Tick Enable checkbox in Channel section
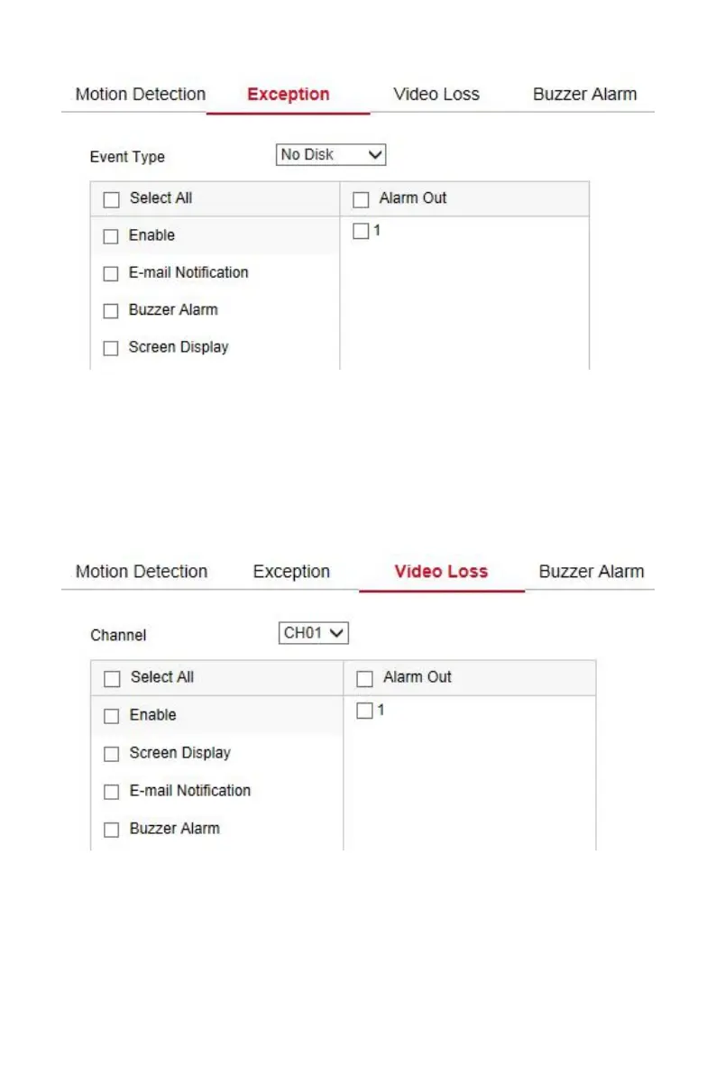 112,717
